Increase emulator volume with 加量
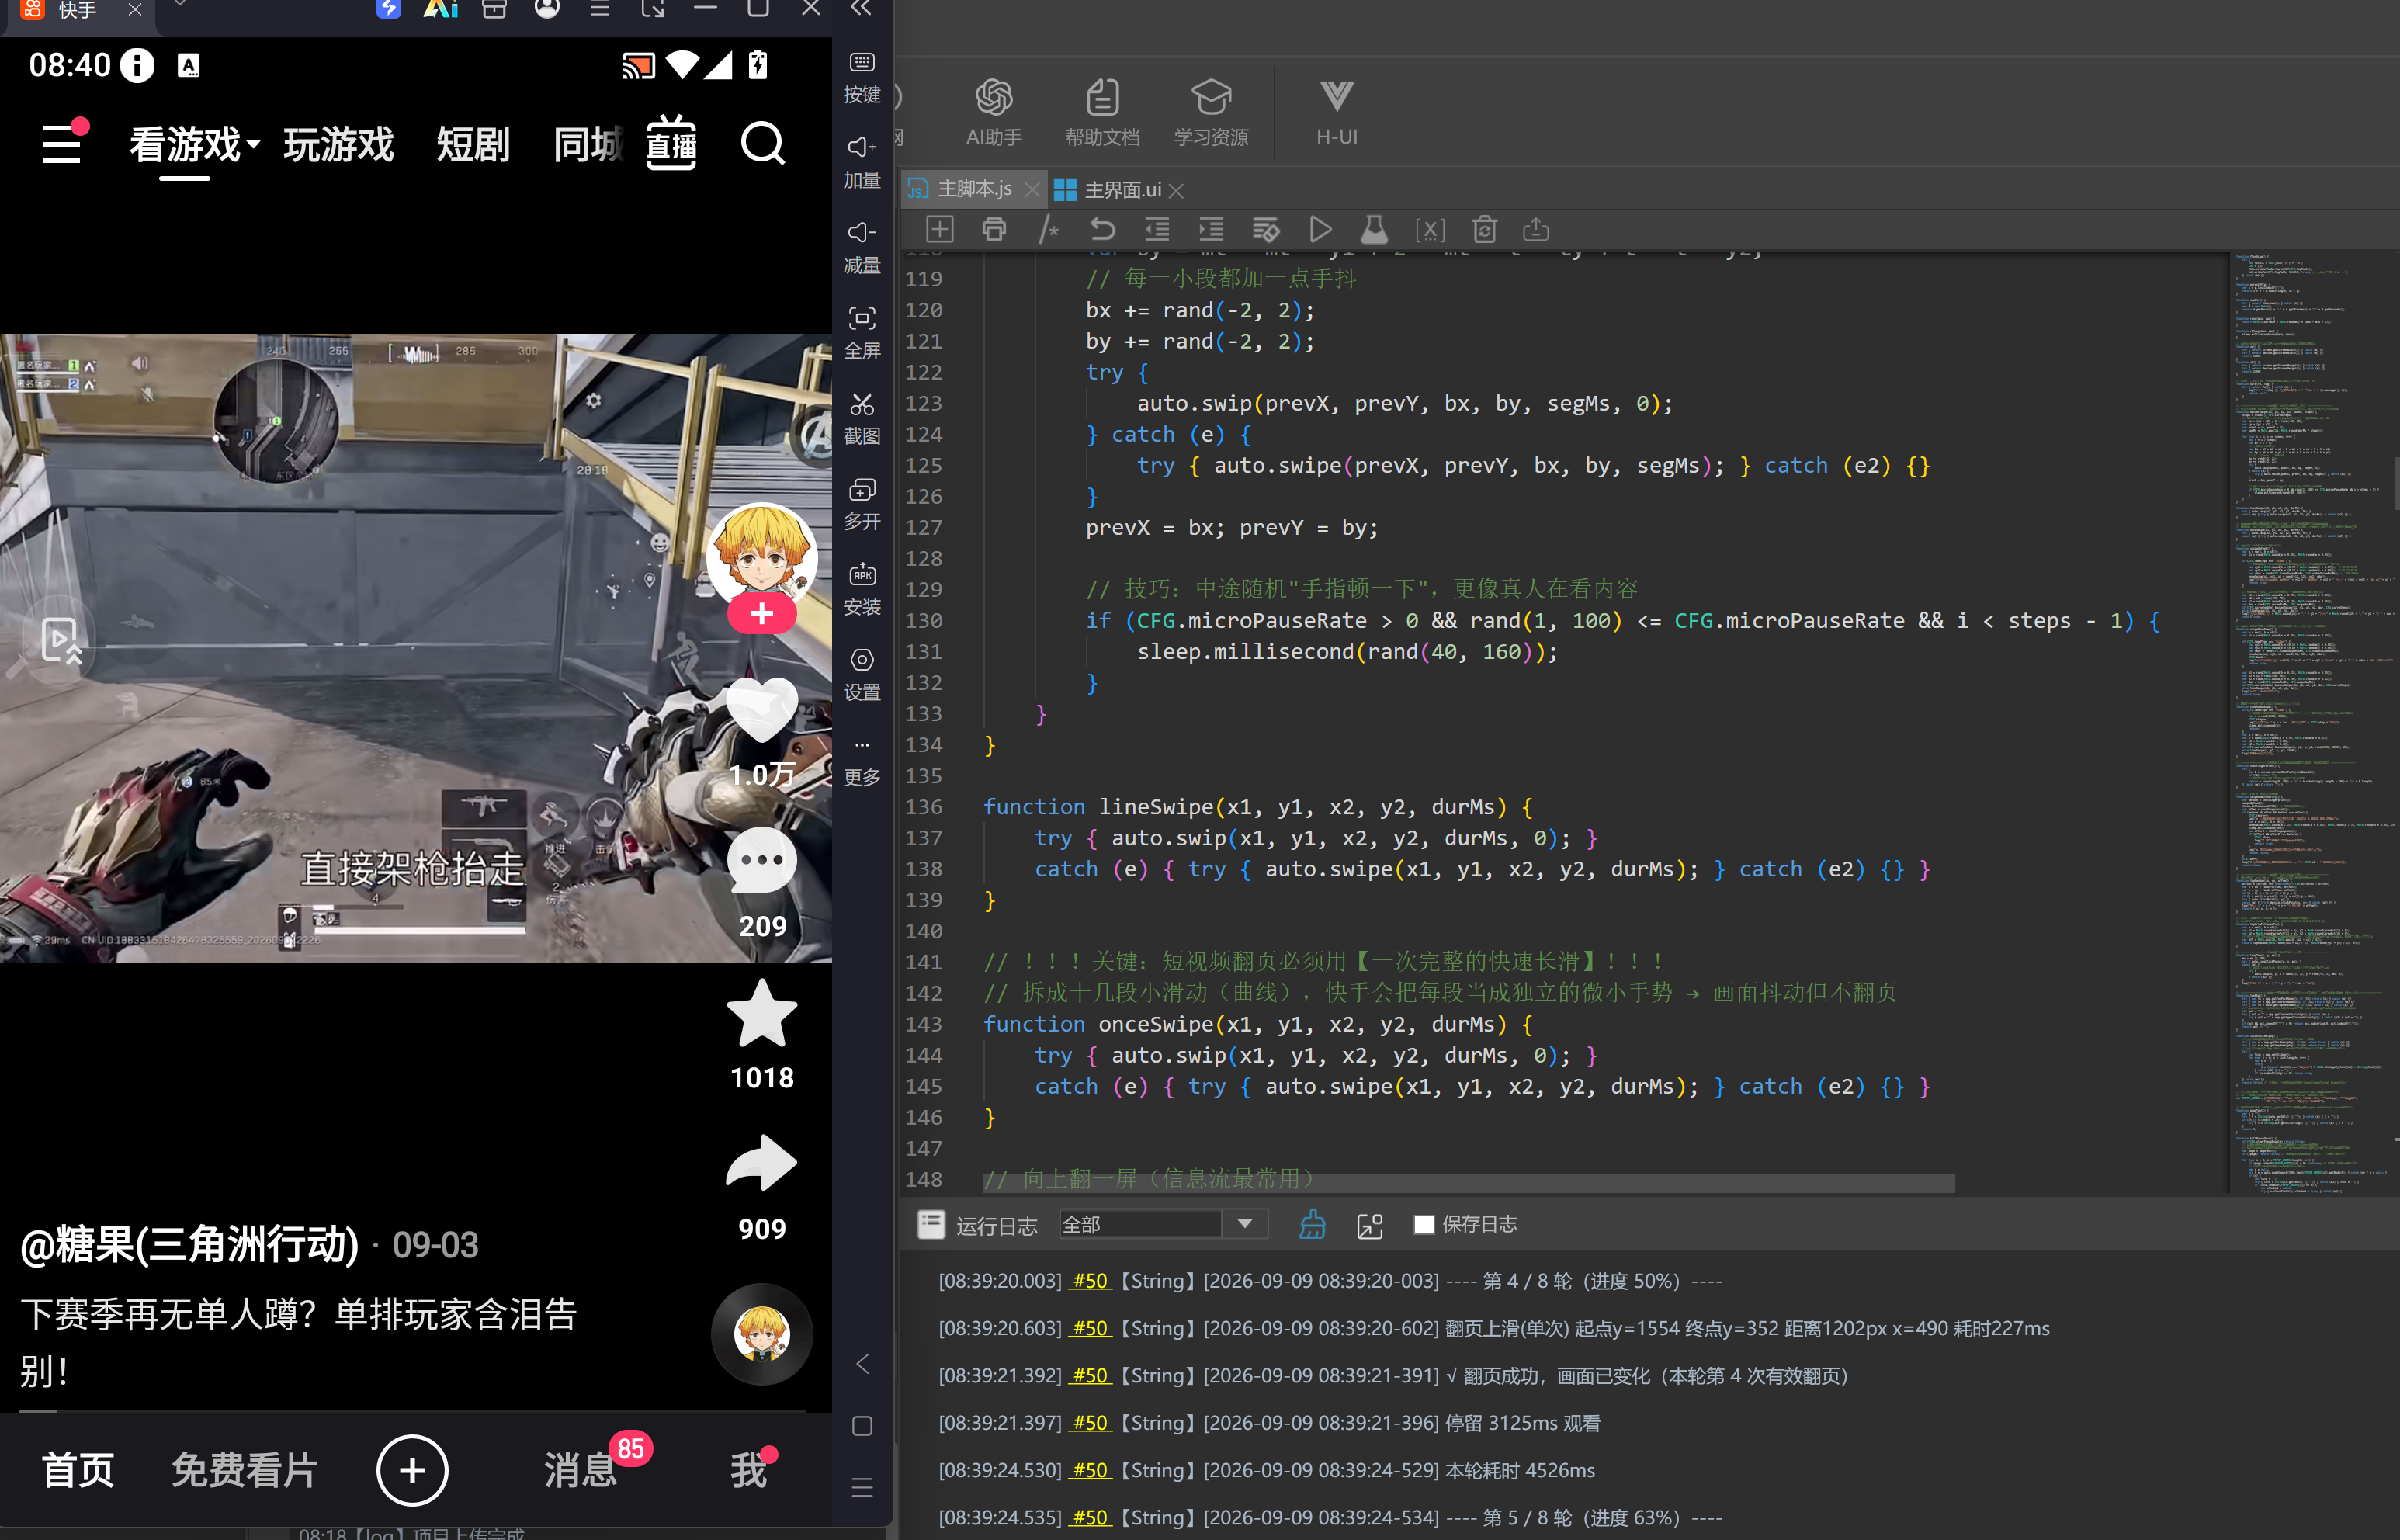Image resolution: width=2400 pixels, height=1540 pixels. [862, 162]
